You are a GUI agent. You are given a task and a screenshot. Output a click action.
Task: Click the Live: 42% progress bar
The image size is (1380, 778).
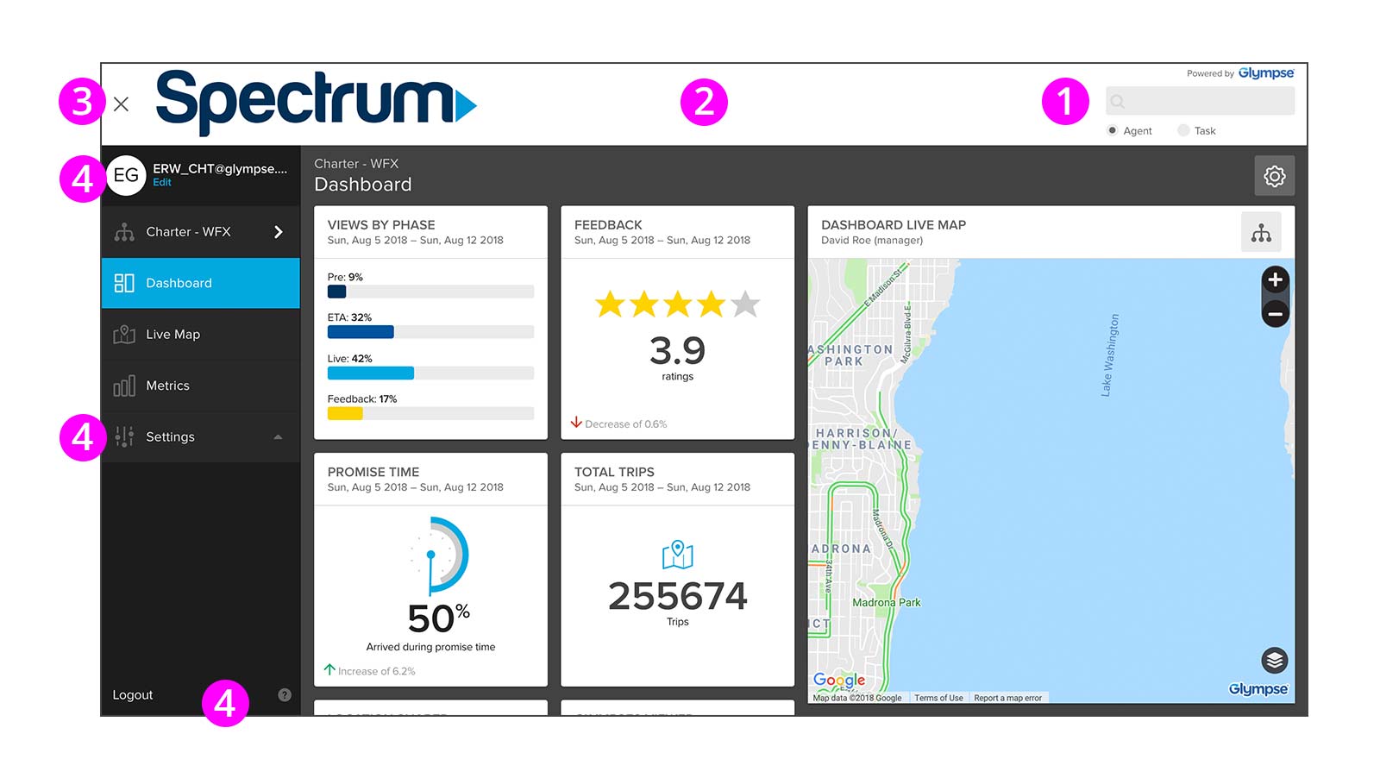click(x=430, y=373)
